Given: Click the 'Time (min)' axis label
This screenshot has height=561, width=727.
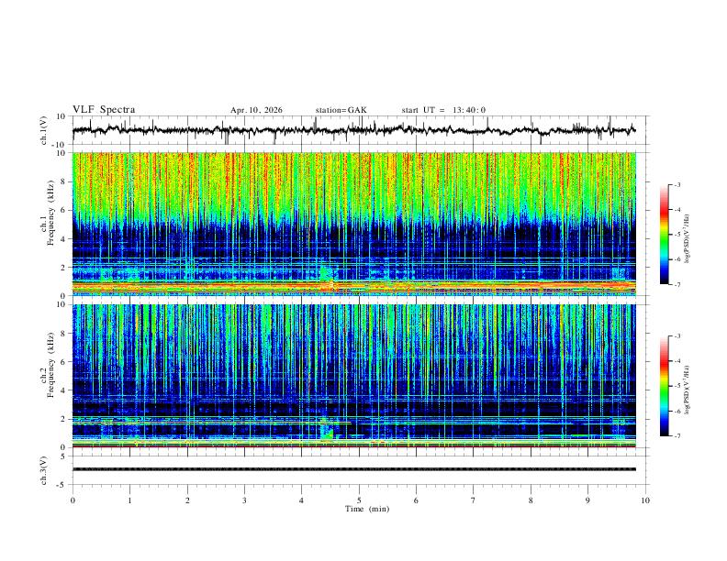Looking at the screenshot, I should 367,509.
